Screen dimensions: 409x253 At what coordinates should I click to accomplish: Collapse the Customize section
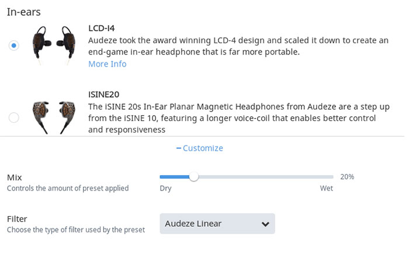(200, 148)
